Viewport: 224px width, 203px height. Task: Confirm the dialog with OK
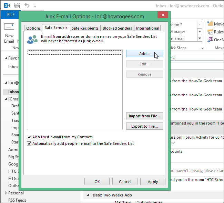(97, 181)
